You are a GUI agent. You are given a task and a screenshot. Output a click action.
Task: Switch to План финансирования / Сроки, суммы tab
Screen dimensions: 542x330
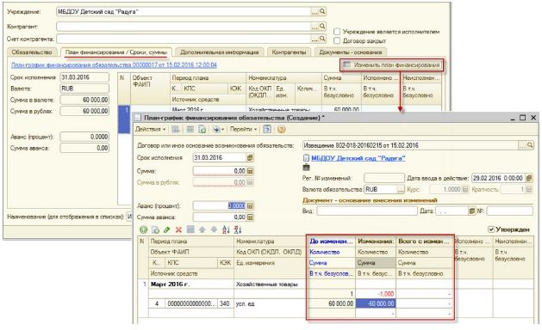(116, 52)
